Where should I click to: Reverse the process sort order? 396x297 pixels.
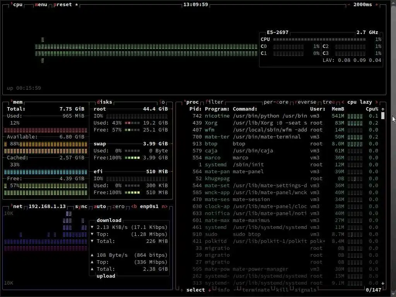306,102
